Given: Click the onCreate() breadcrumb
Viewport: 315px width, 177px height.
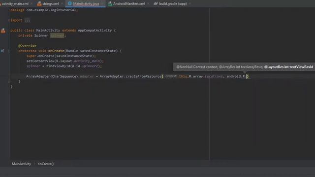Looking at the screenshot, I should click(46, 164).
